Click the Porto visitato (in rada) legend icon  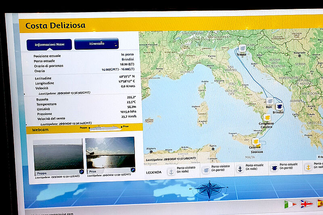(x=171, y=171)
